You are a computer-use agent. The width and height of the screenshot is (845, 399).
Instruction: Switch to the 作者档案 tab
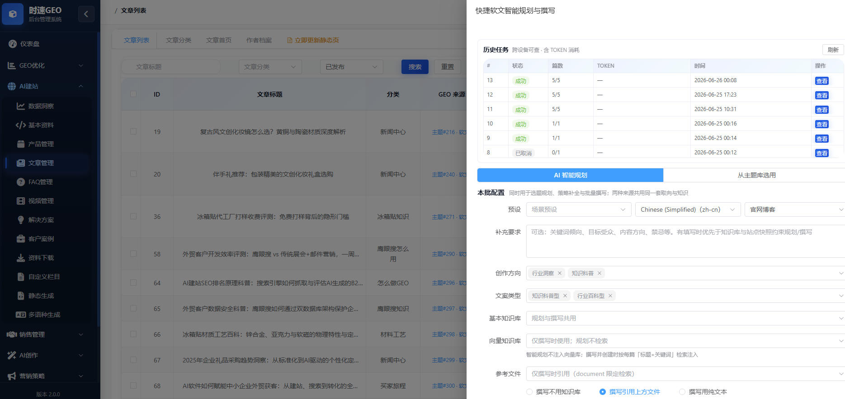259,40
